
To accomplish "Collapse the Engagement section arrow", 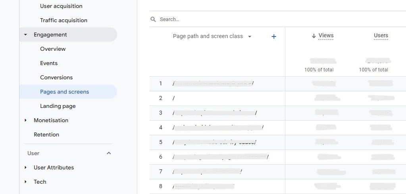I will point(26,35).
